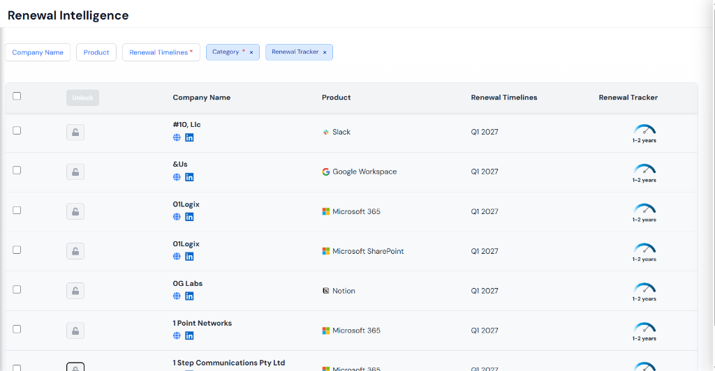The height and width of the screenshot is (371, 715).
Task: Click lock icon in 1 Point Networks row
Action: 75,330
